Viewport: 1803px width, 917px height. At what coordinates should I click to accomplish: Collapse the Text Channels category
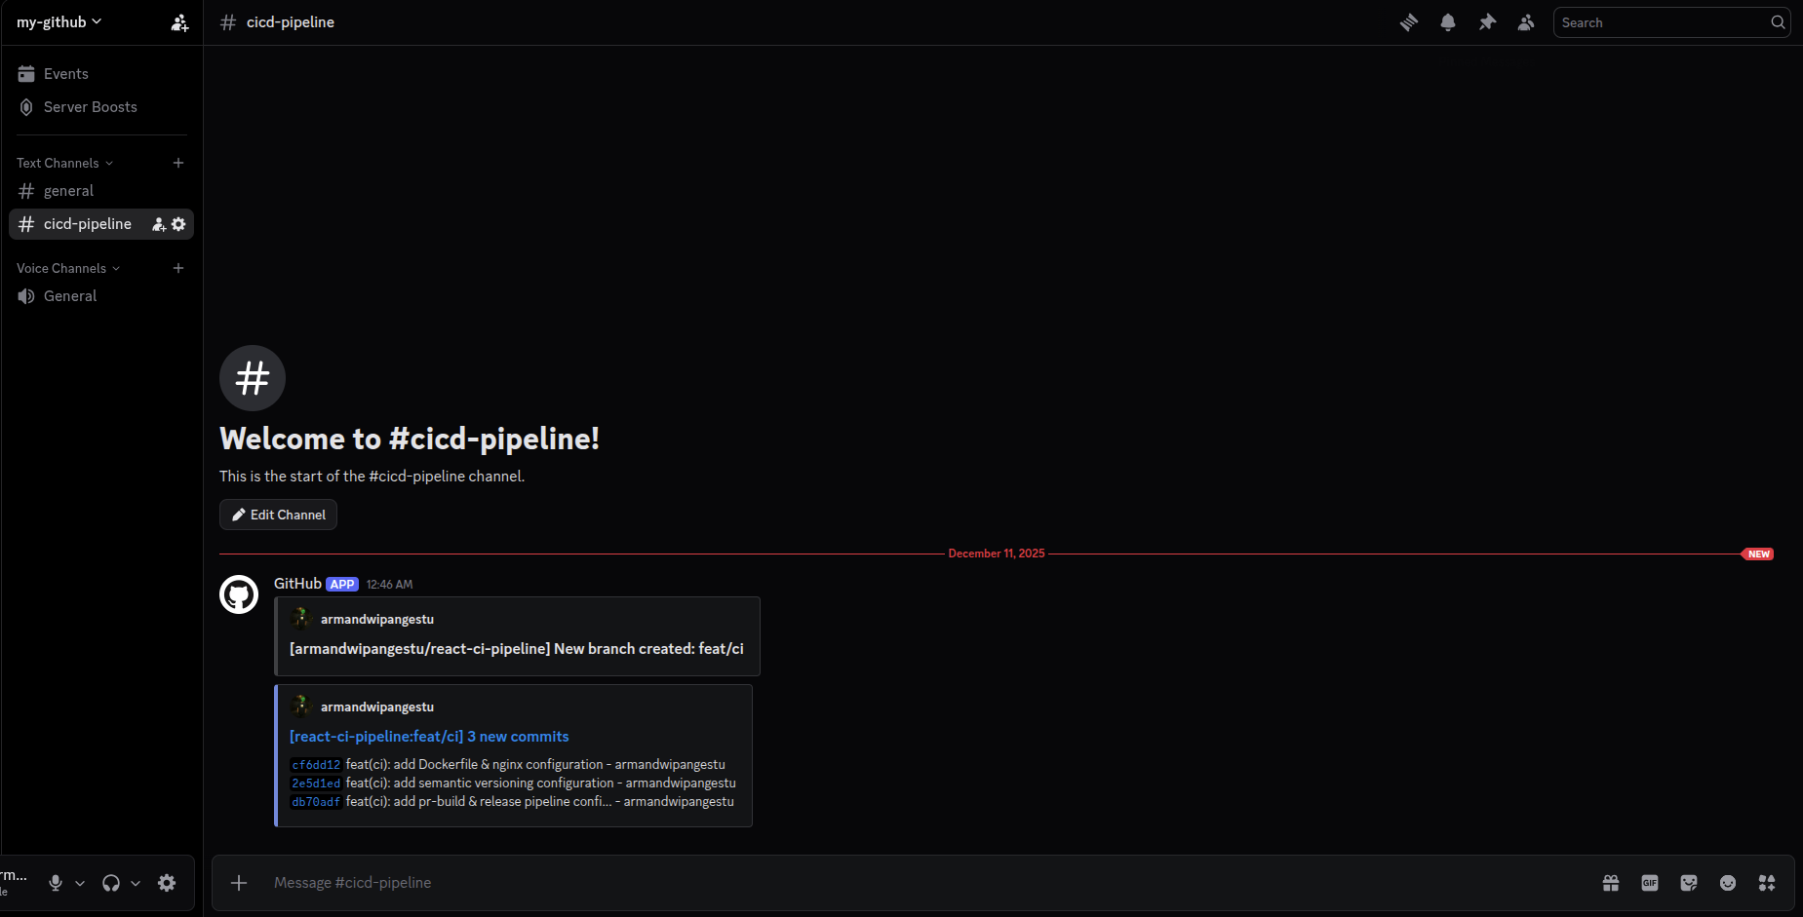(63, 163)
